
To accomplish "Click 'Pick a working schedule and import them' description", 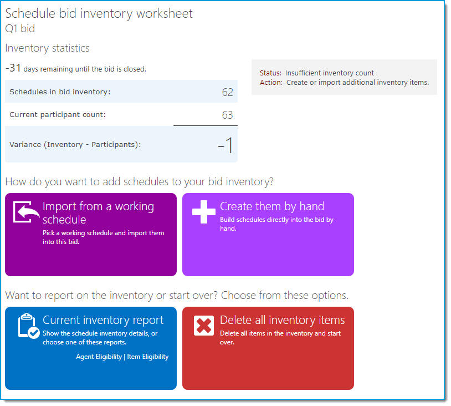I will pos(104,237).
